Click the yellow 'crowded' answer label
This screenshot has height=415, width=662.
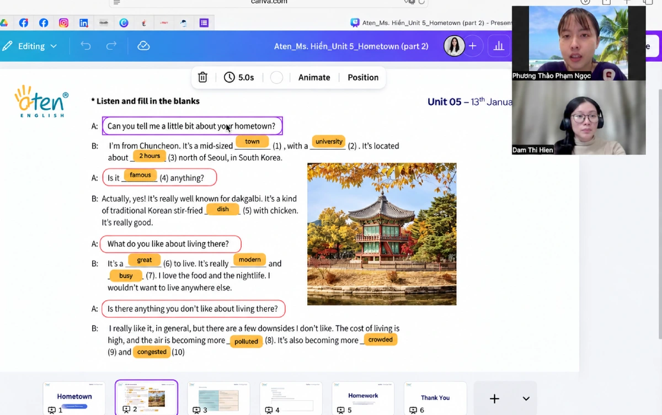(x=381, y=340)
